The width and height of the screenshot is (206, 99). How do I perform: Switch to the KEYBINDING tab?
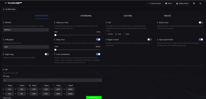pos(86,16)
